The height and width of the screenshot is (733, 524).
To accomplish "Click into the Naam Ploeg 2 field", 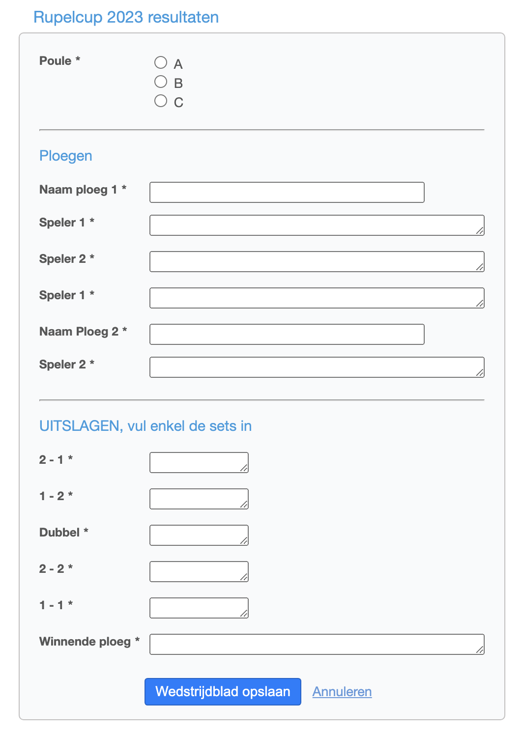I will (287, 335).
